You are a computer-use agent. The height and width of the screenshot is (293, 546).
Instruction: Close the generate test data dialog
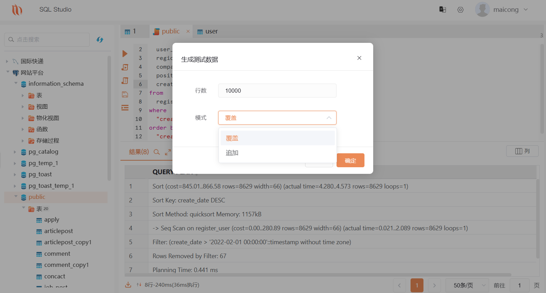[x=359, y=58]
